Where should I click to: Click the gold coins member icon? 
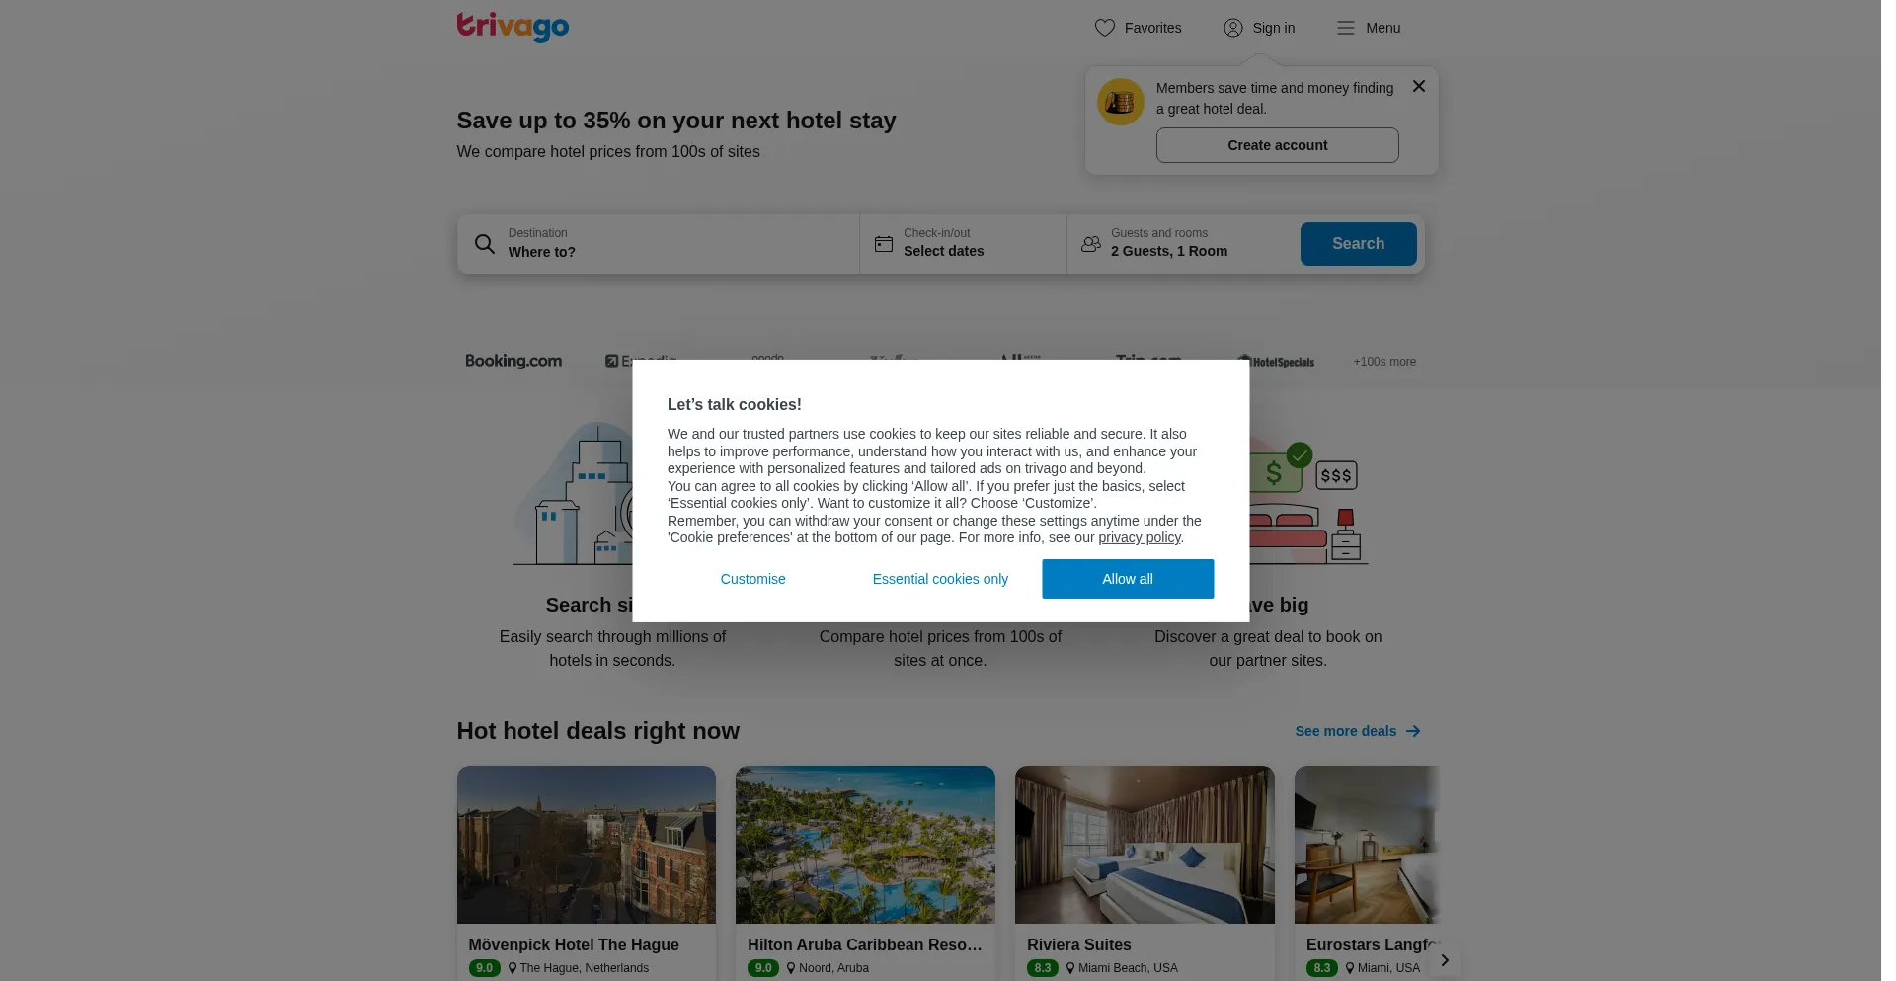[x=1120, y=101]
